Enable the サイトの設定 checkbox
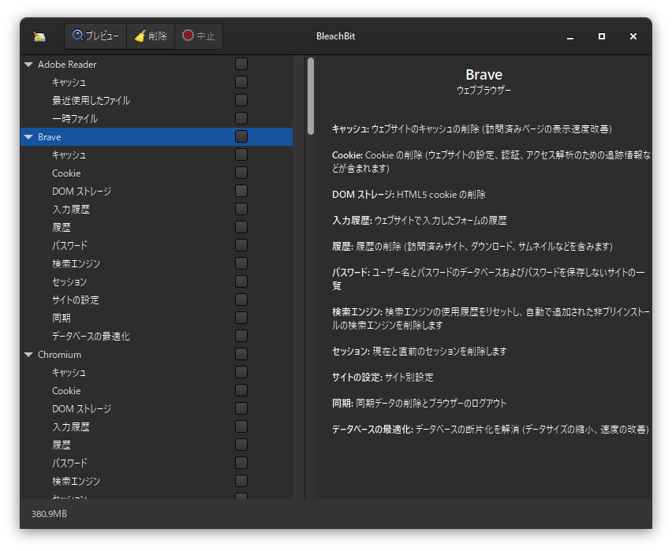This screenshot has width=672, height=551. click(x=241, y=300)
